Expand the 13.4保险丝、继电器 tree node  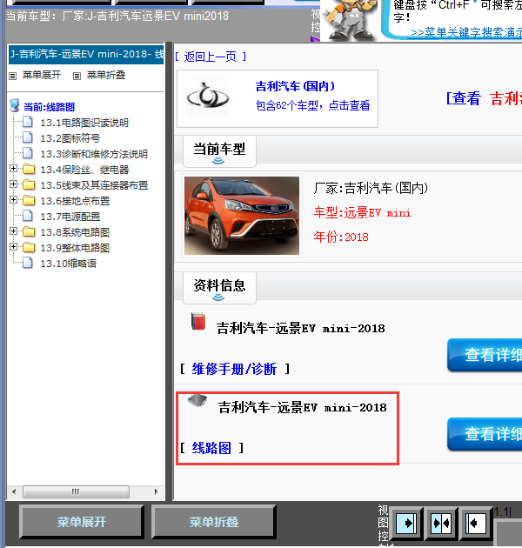[x=14, y=169]
